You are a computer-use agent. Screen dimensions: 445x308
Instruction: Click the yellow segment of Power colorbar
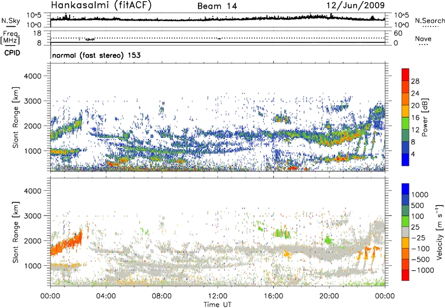coord(406,111)
